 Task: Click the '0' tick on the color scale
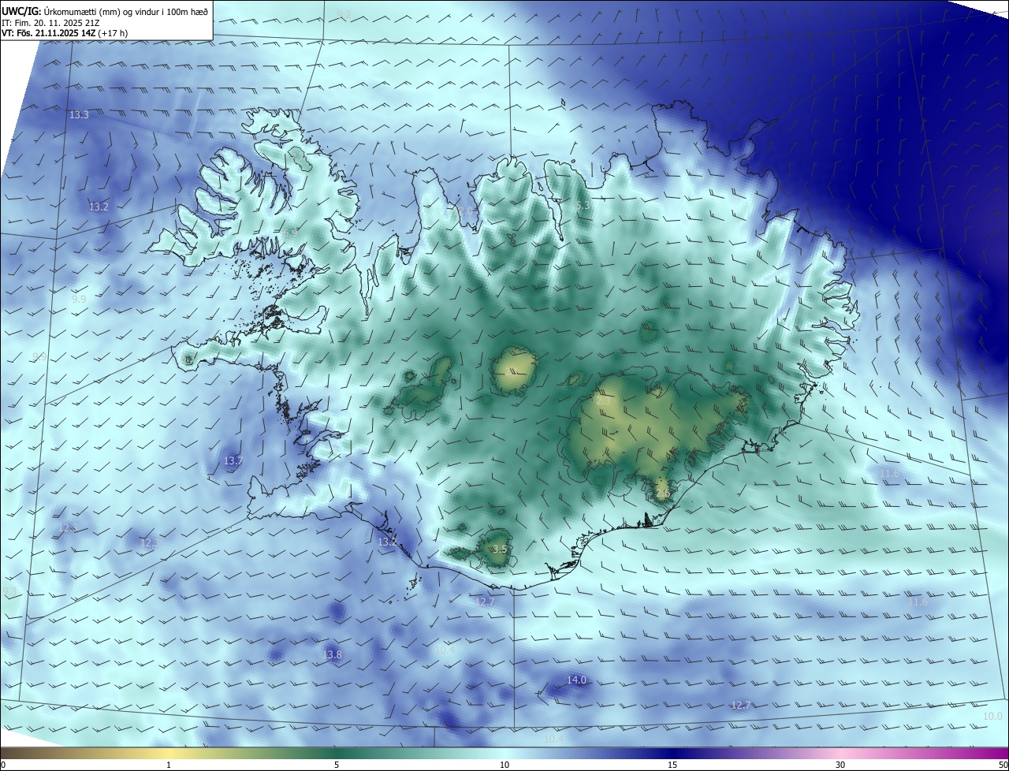pyautogui.click(x=3, y=765)
